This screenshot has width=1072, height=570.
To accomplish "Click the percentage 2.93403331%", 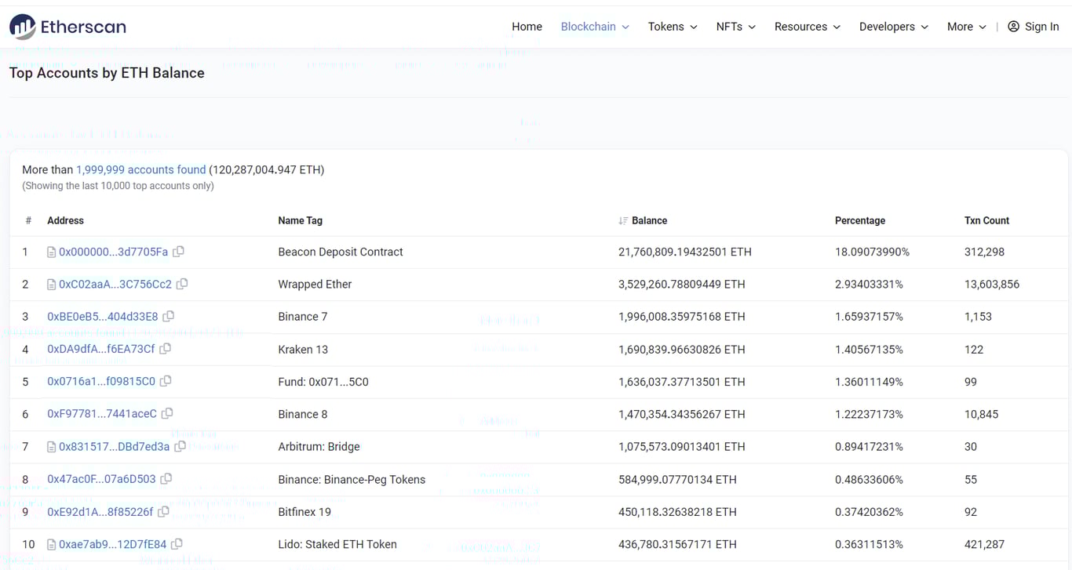I will tap(869, 284).
